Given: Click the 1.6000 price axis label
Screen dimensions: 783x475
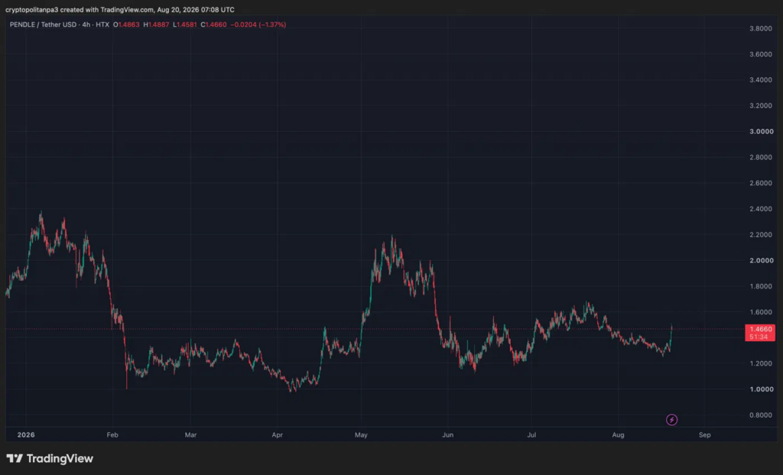Looking at the screenshot, I should pos(761,312).
